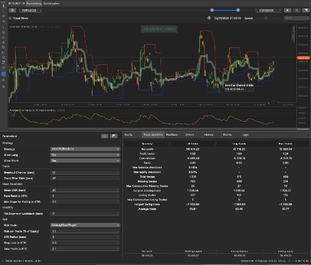Open the Allow Long dropdown
This screenshot has height=265, width=311.
85,155
